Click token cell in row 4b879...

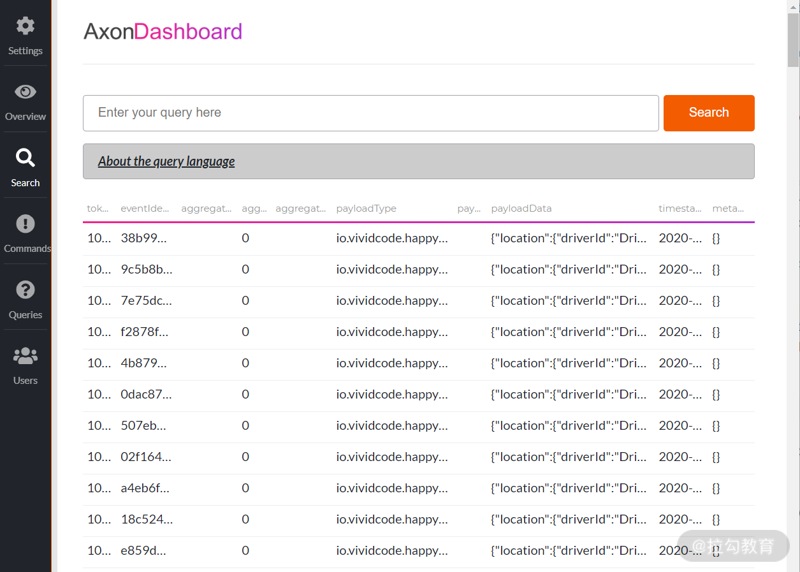click(x=99, y=363)
